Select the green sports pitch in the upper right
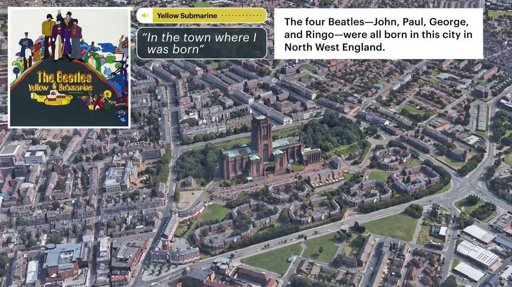The width and height of the screenshot is (512, 287). 413,110
